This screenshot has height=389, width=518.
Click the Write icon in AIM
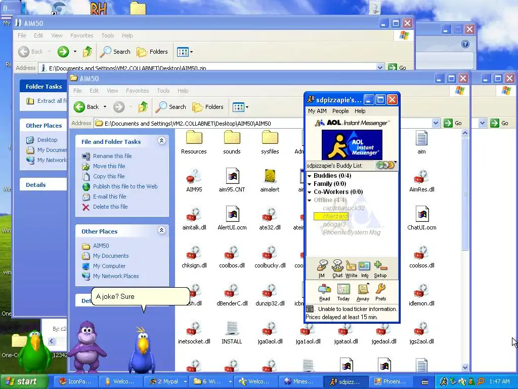tap(351, 268)
